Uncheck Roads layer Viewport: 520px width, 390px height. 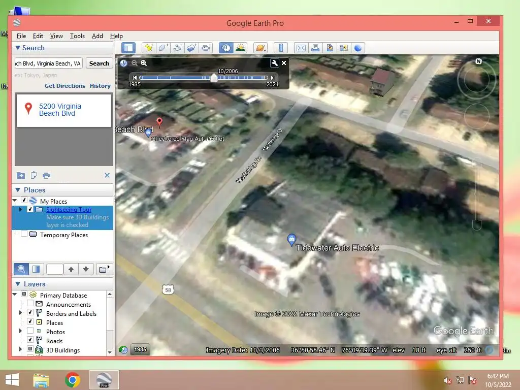pos(30,340)
